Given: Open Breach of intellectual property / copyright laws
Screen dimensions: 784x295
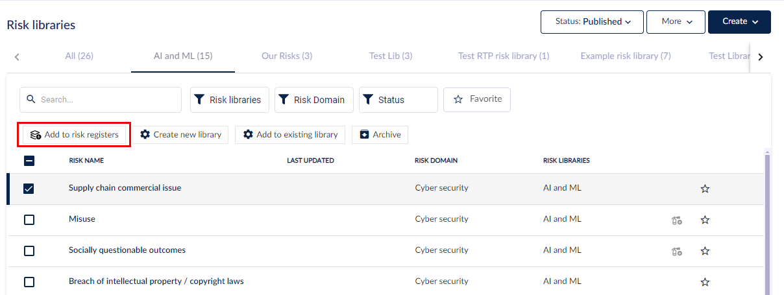Looking at the screenshot, I should tap(156, 281).
